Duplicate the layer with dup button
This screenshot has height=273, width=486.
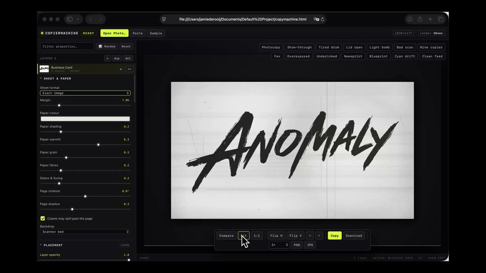[x=117, y=58]
